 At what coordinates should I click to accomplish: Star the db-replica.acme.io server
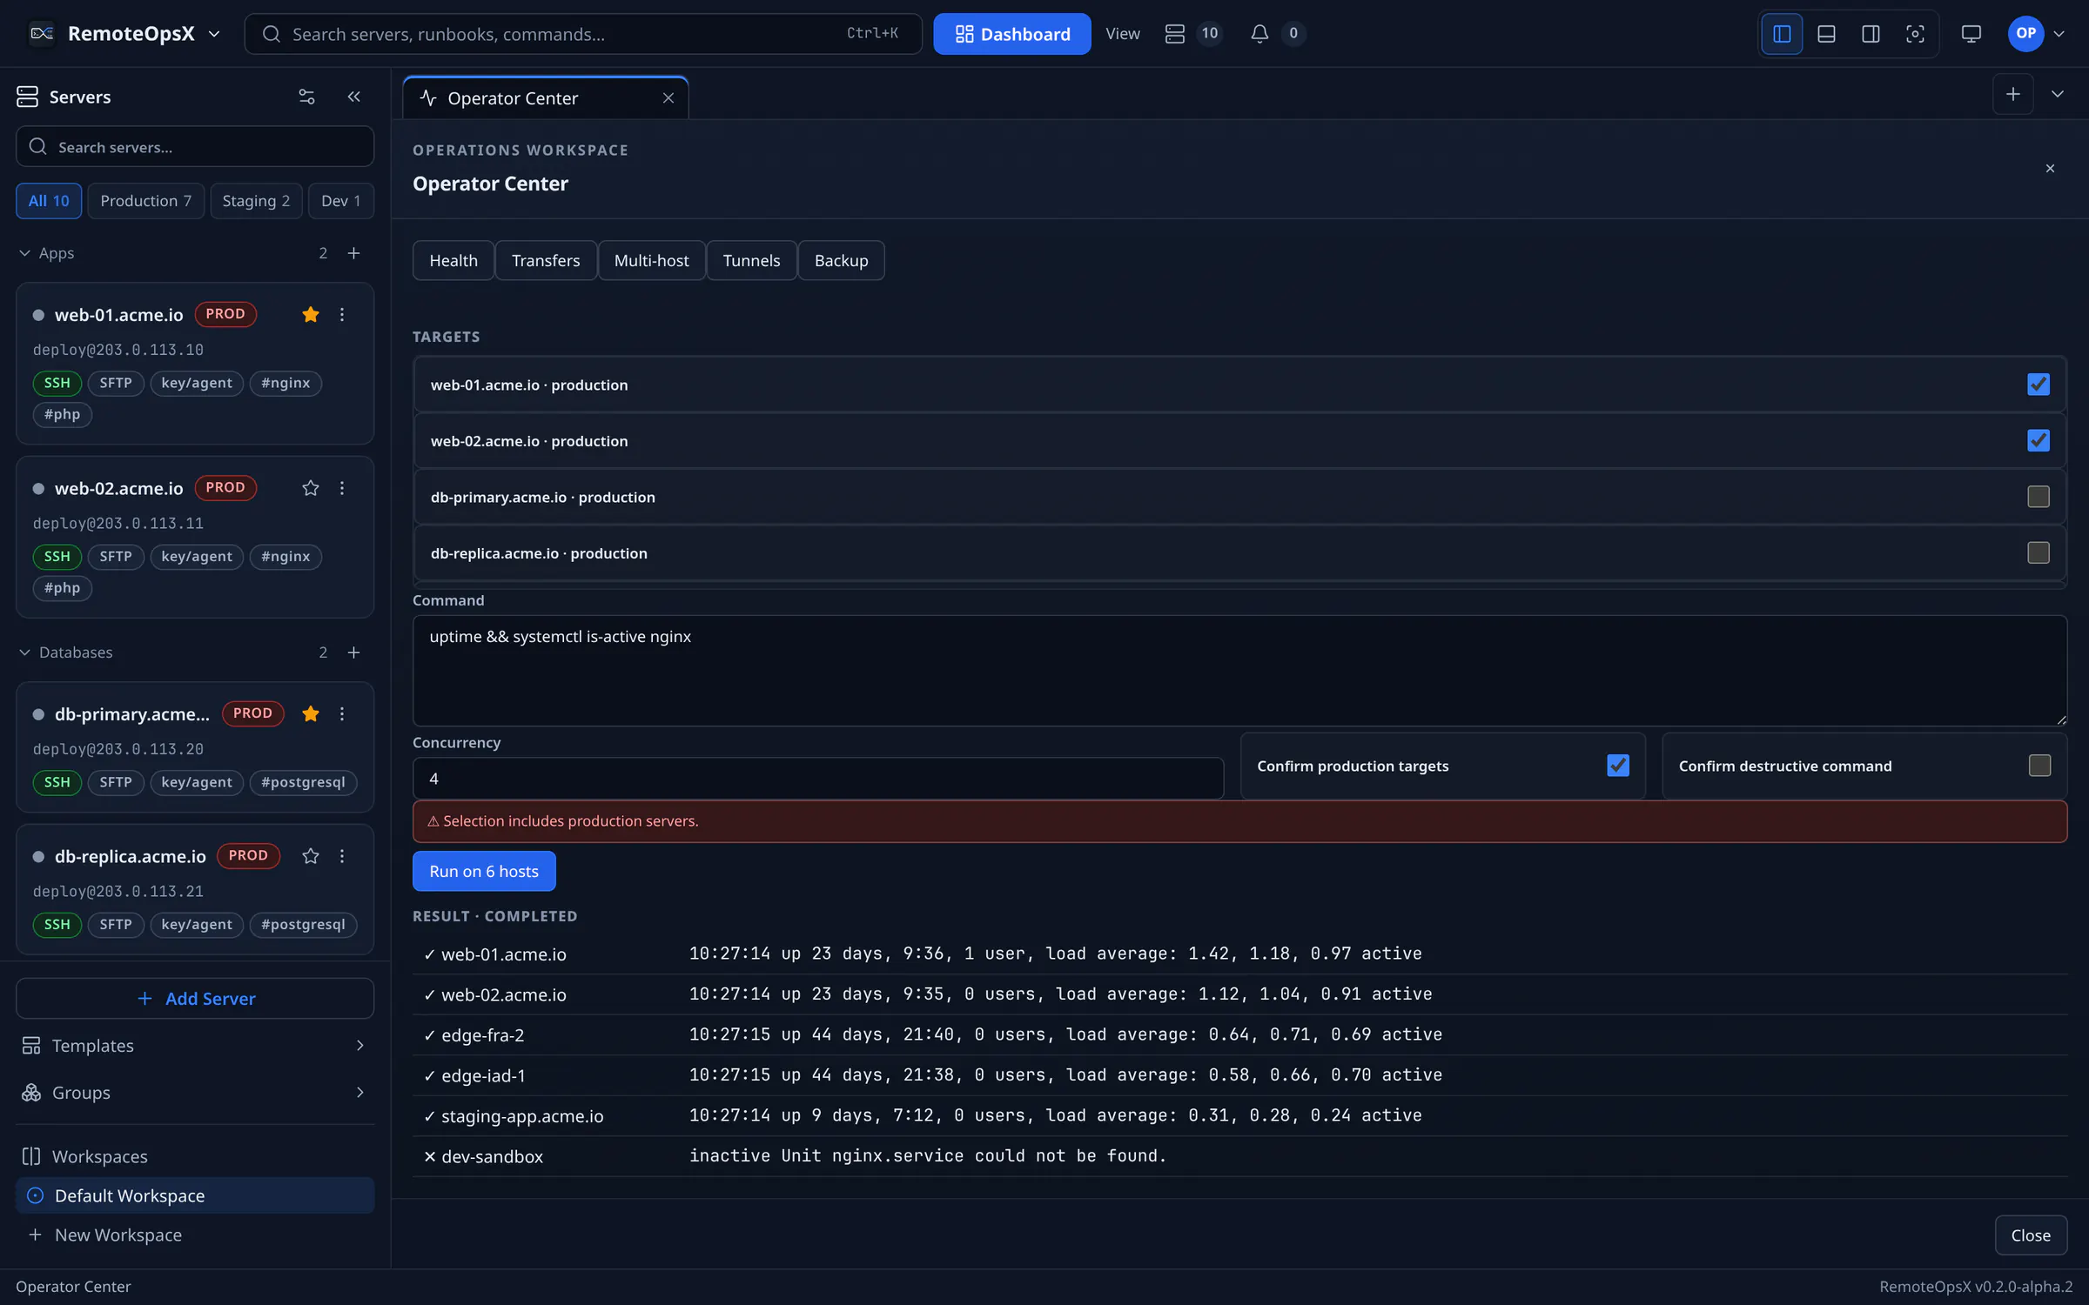(x=310, y=856)
